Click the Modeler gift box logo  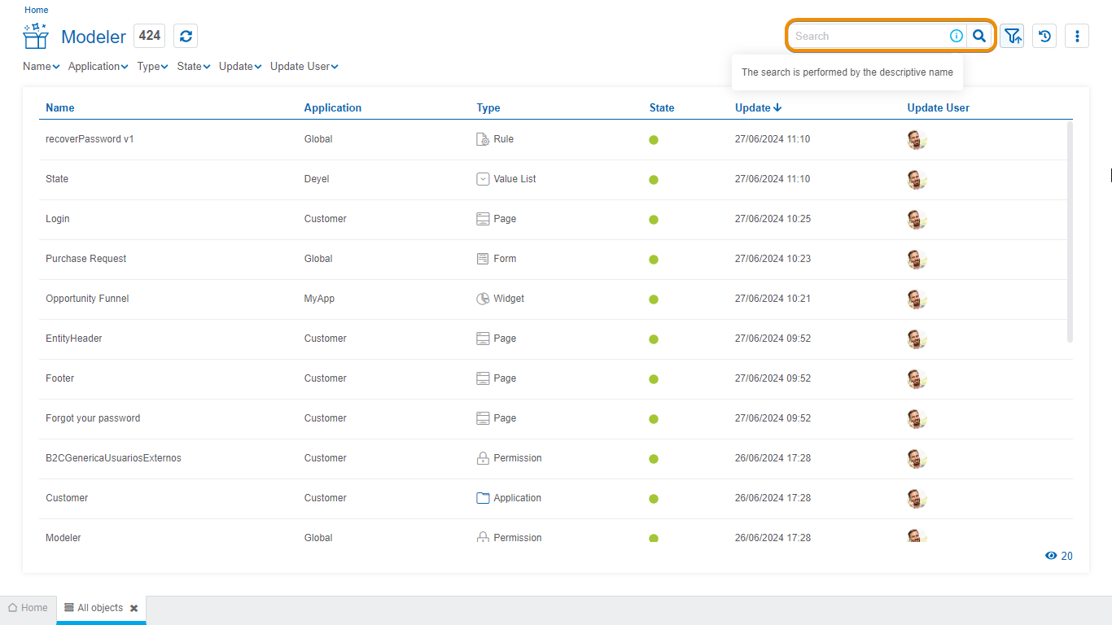coord(36,37)
